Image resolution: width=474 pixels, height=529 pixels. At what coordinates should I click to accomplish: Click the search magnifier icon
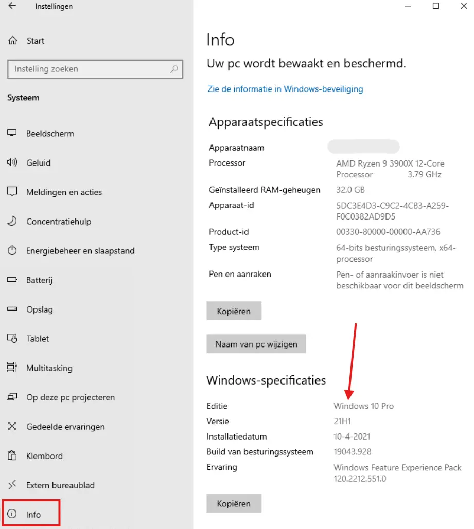pos(174,69)
